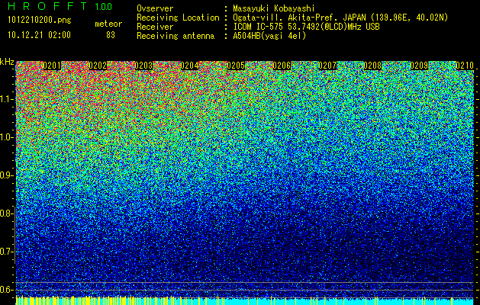Click the 0209 time marker
Viewport: 480px width, 305px height.
click(x=419, y=66)
